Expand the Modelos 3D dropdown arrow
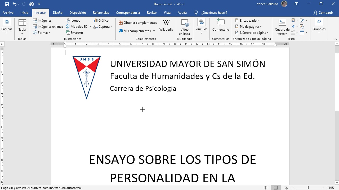The width and height of the screenshot is (339, 190). (91, 27)
